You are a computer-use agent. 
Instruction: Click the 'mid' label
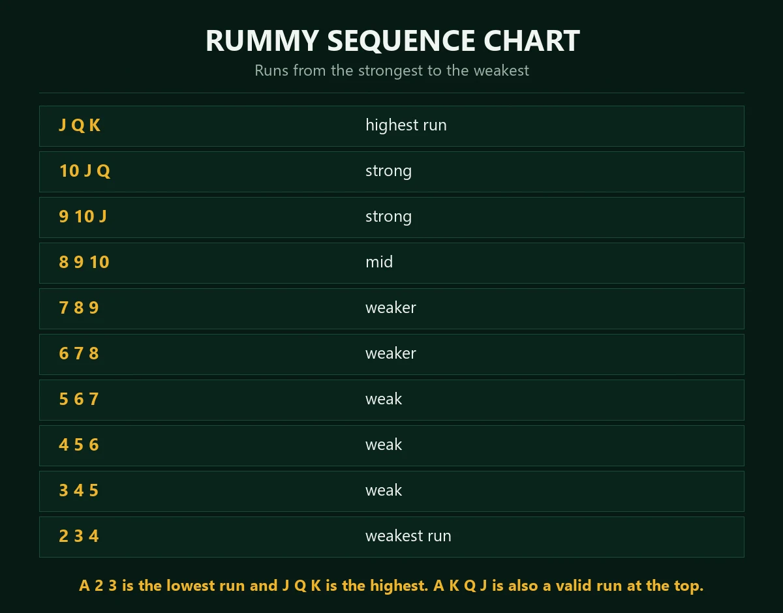(x=379, y=262)
